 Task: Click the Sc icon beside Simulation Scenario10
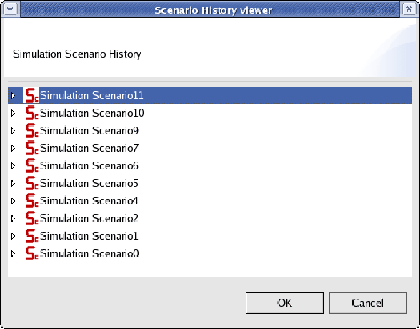[x=32, y=113]
